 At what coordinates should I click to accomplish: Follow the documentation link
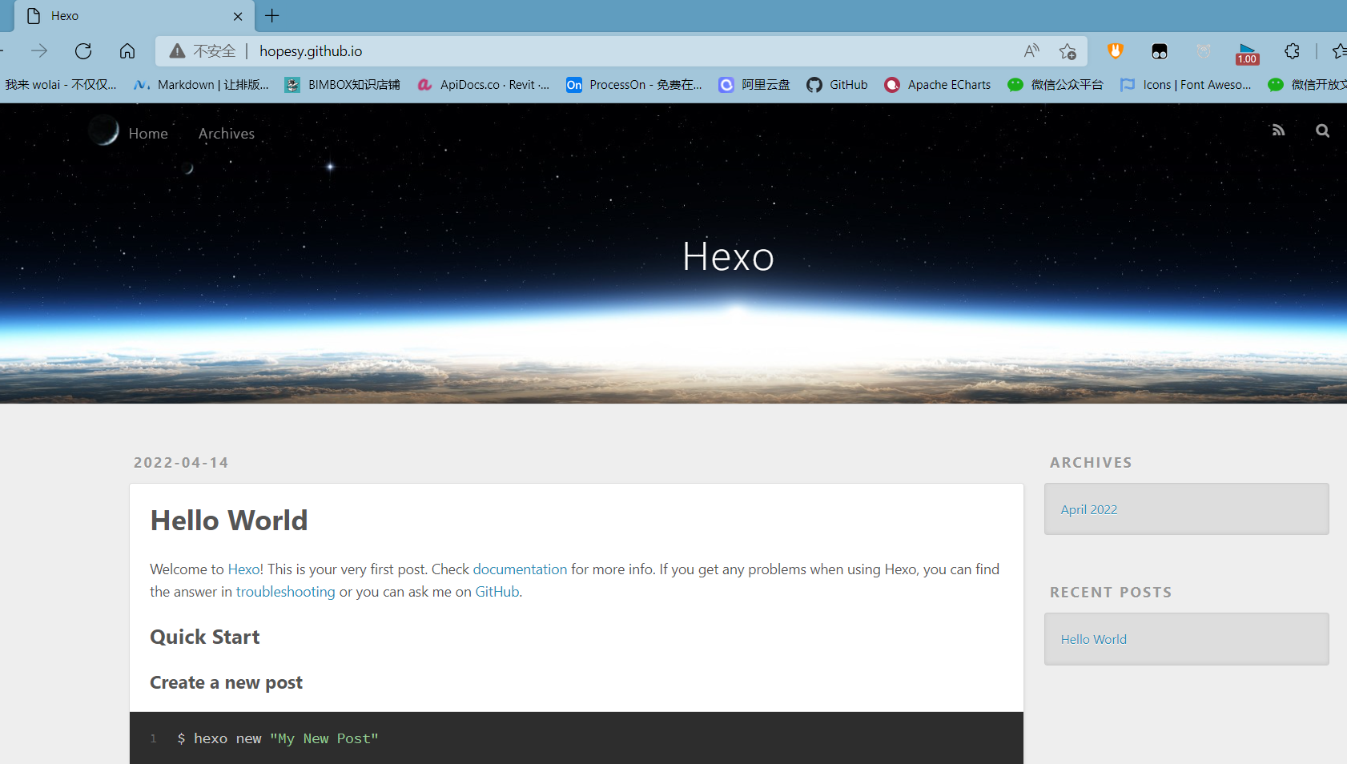[x=520, y=569]
